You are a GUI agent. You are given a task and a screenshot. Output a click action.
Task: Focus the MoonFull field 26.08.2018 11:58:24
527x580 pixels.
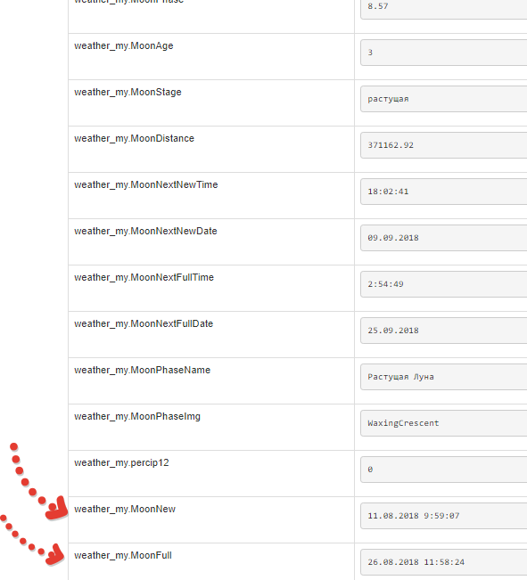(x=444, y=562)
